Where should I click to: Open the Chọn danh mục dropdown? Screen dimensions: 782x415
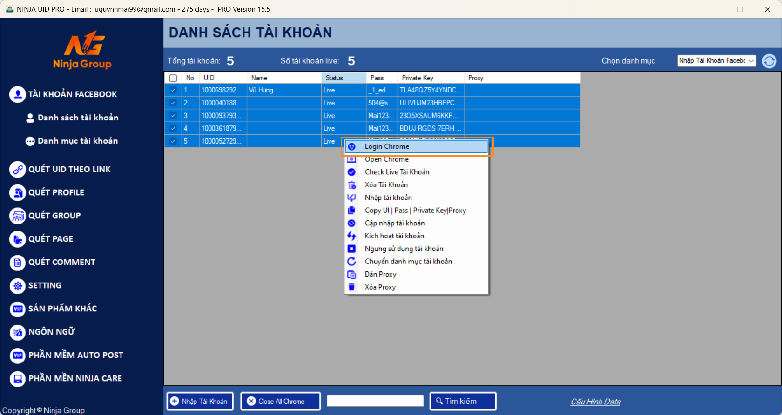point(716,61)
